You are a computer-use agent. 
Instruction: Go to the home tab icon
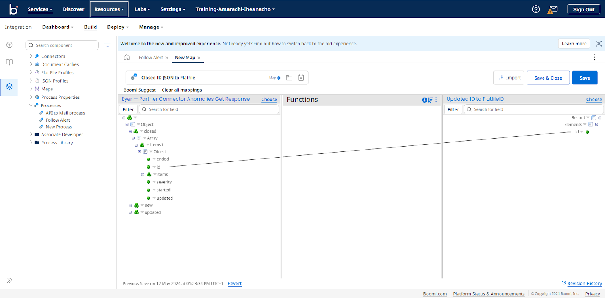(x=127, y=57)
